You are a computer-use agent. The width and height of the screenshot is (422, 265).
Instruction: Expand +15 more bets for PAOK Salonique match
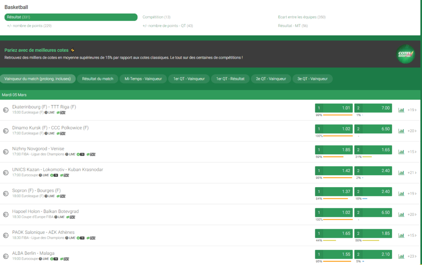point(412,235)
